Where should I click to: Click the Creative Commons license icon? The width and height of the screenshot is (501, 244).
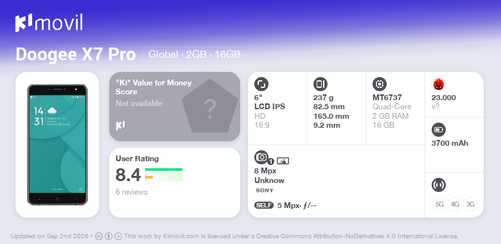click(x=99, y=236)
